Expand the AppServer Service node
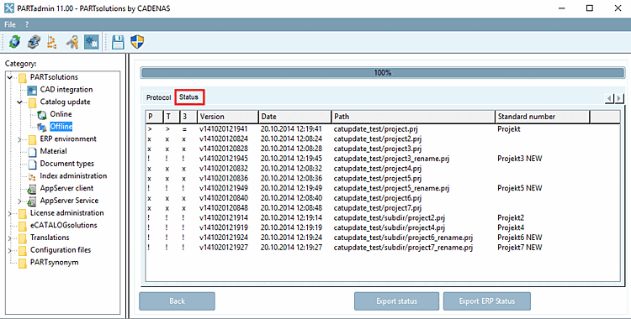 click(x=19, y=201)
